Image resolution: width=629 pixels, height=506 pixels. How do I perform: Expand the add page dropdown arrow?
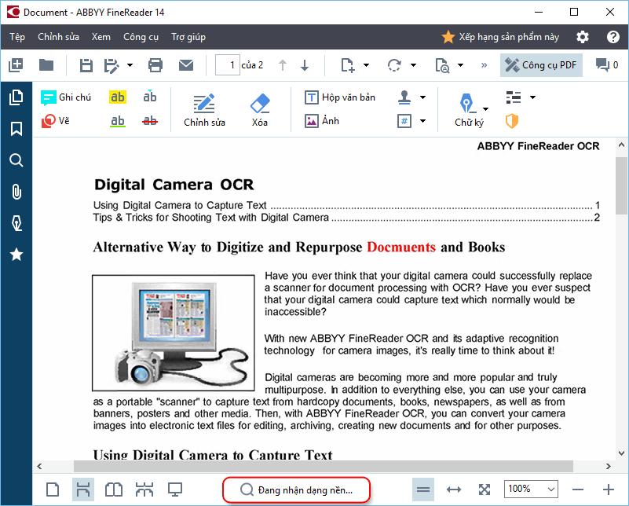(x=366, y=65)
